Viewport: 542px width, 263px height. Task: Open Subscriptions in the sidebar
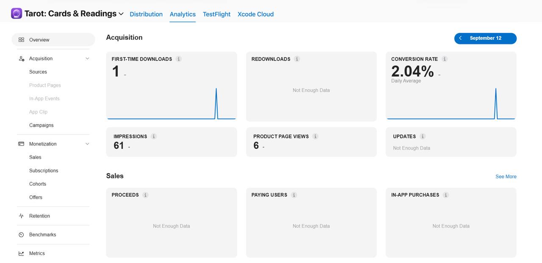click(x=44, y=171)
